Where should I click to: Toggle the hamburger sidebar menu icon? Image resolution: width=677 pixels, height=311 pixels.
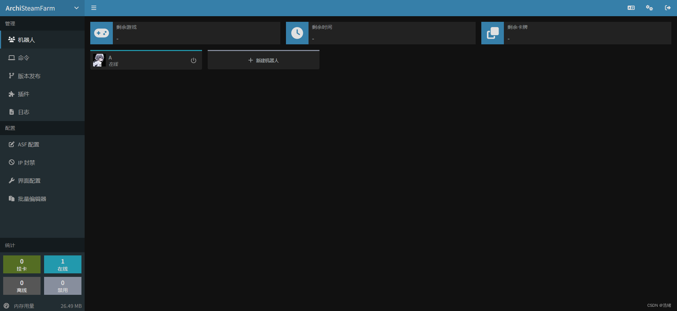pyautogui.click(x=94, y=8)
